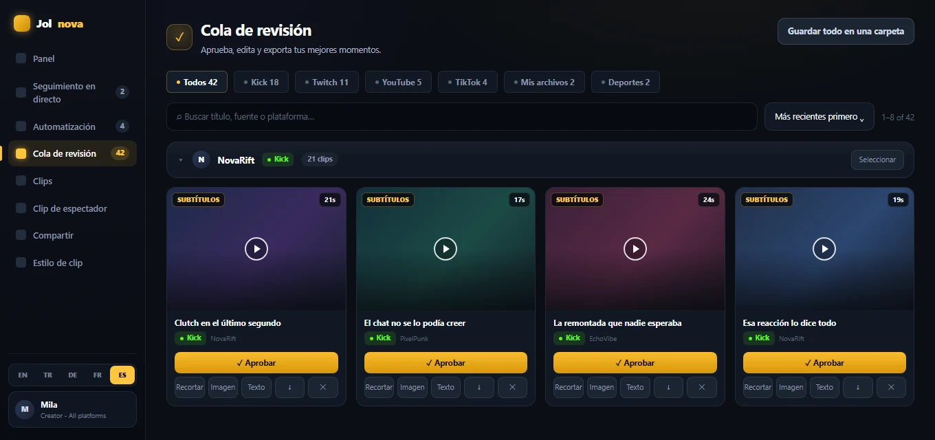This screenshot has height=440, width=935.
Task: Play the Clutch en el último segundo clip
Action: point(256,249)
